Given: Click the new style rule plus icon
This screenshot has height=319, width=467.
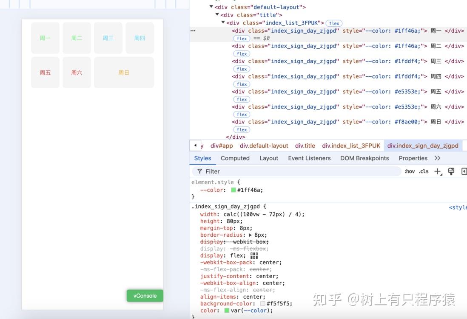Looking at the screenshot, I should point(438,171).
